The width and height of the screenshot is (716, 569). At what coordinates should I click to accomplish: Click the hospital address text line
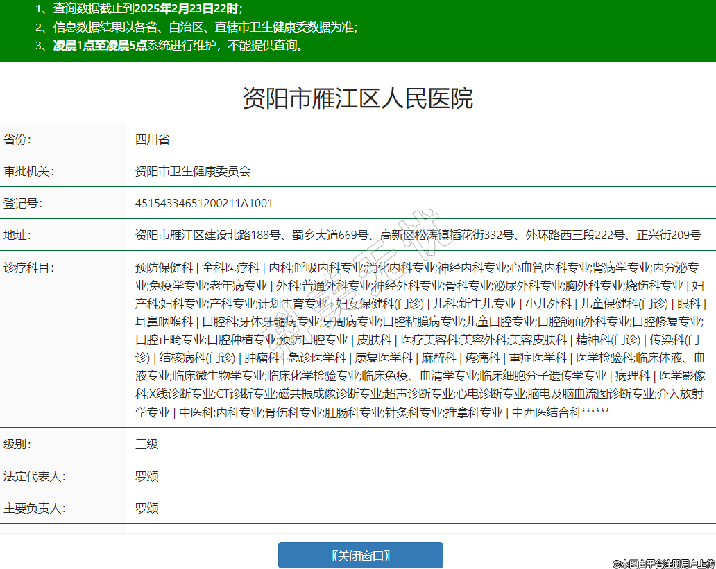coord(418,235)
